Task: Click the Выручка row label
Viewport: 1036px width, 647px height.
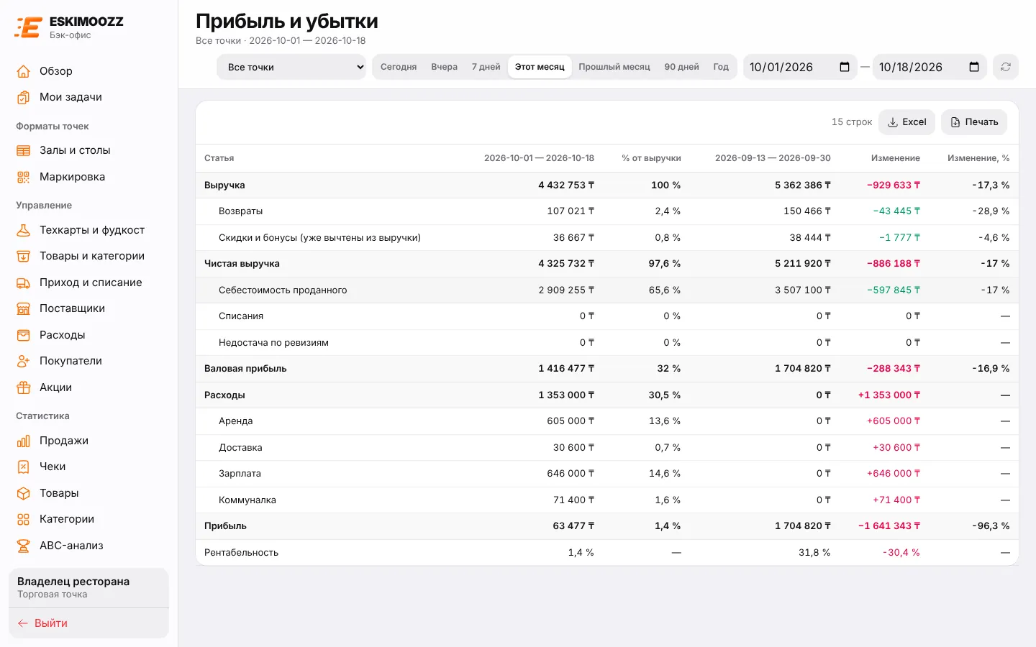Action: click(224, 185)
